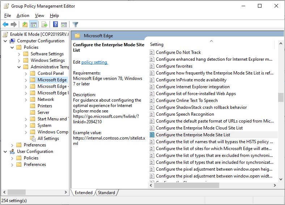The image size is (285, 205).
Task: Click the Configure Do Not Track policy icon
Action: coord(152,52)
